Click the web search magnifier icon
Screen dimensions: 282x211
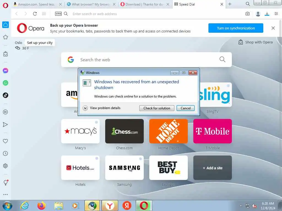pyautogui.click(x=222, y=59)
